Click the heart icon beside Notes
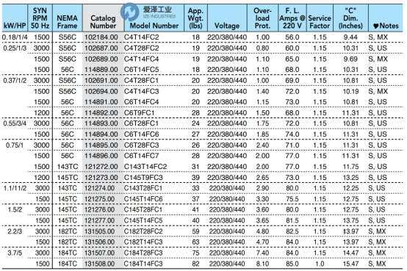407x271 pixels. (x=376, y=26)
